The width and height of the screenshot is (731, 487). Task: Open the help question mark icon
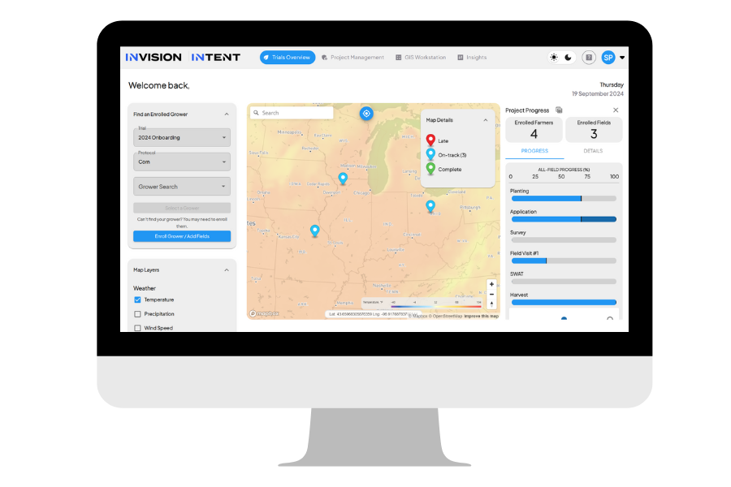589,58
